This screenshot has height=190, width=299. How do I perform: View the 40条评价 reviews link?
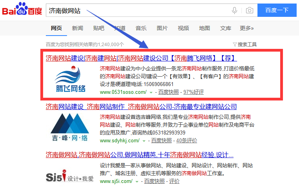187,141
